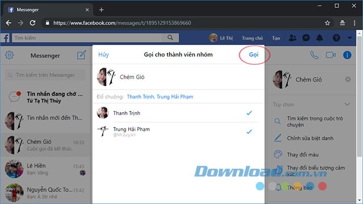Click the pencil icon for nicknames
The image size is (363, 204).
click(x=277, y=138)
